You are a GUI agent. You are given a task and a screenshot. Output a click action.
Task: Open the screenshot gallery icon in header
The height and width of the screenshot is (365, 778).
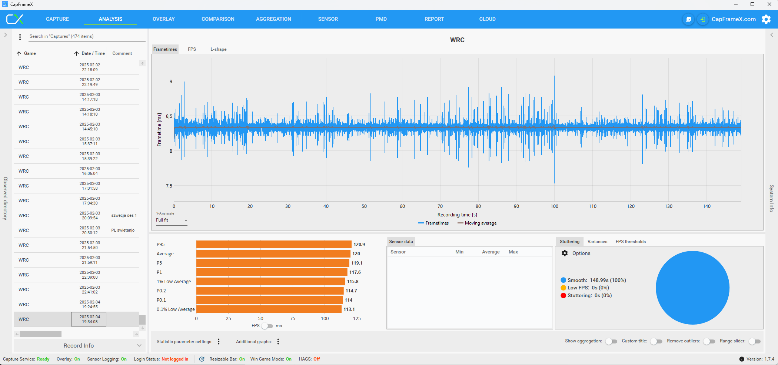point(688,19)
